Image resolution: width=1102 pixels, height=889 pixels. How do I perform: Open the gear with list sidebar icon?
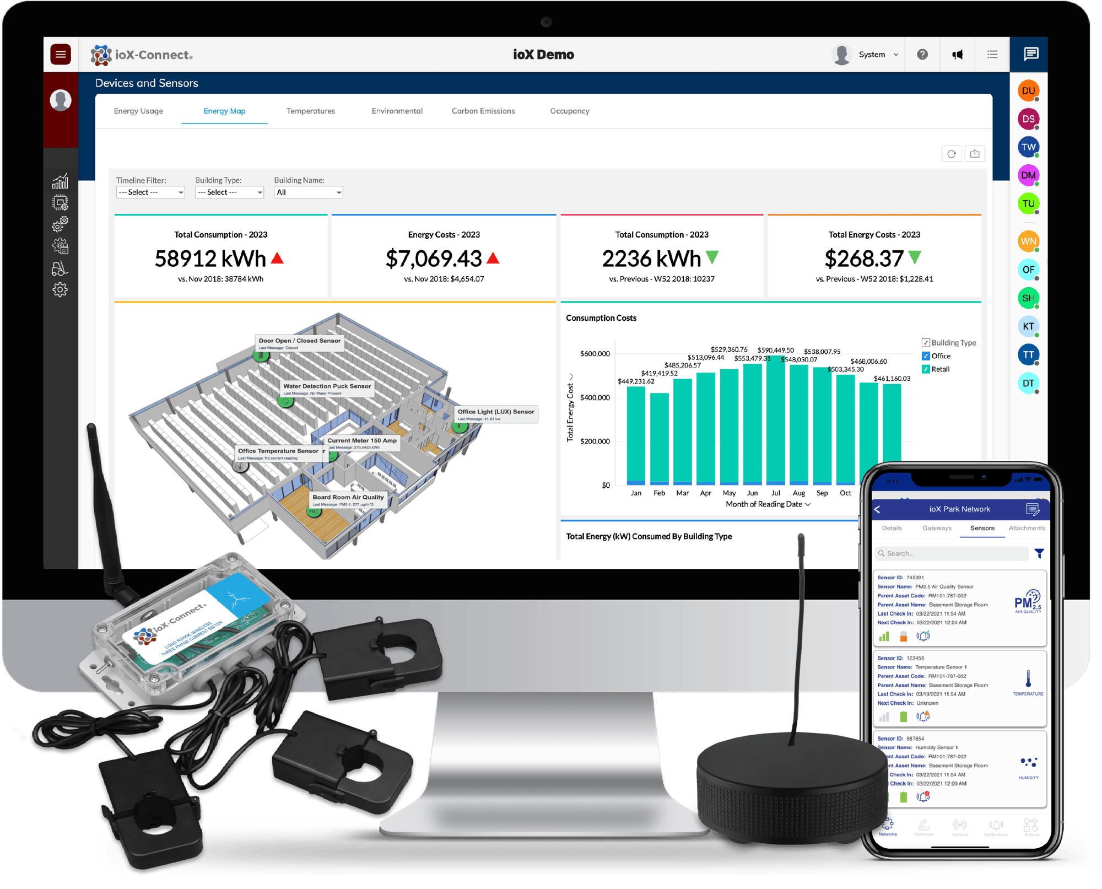point(60,246)
